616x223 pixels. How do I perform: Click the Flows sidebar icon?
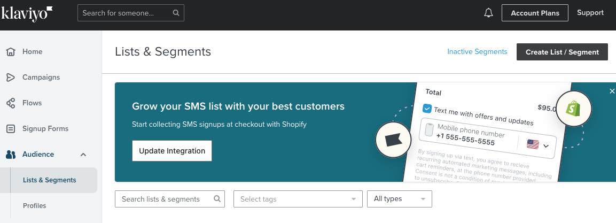pos(10,103)
